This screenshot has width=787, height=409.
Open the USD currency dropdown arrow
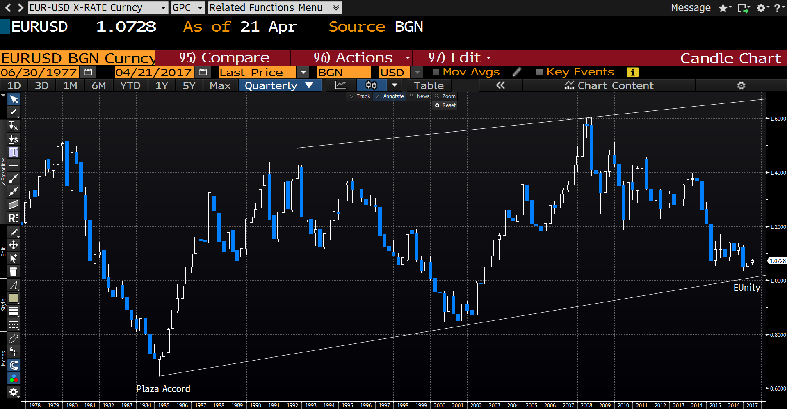tap(417, 72)
